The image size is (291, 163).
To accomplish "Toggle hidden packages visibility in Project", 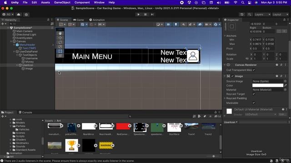I will (x=217, y=116).
